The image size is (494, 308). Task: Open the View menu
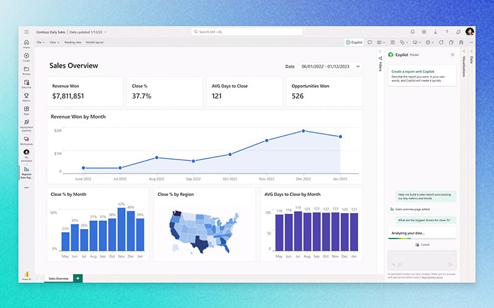[54, 43]
